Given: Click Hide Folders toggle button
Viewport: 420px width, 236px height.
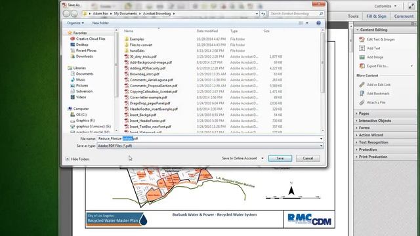Looking at the screenshot, I should (x=77, y=159).
